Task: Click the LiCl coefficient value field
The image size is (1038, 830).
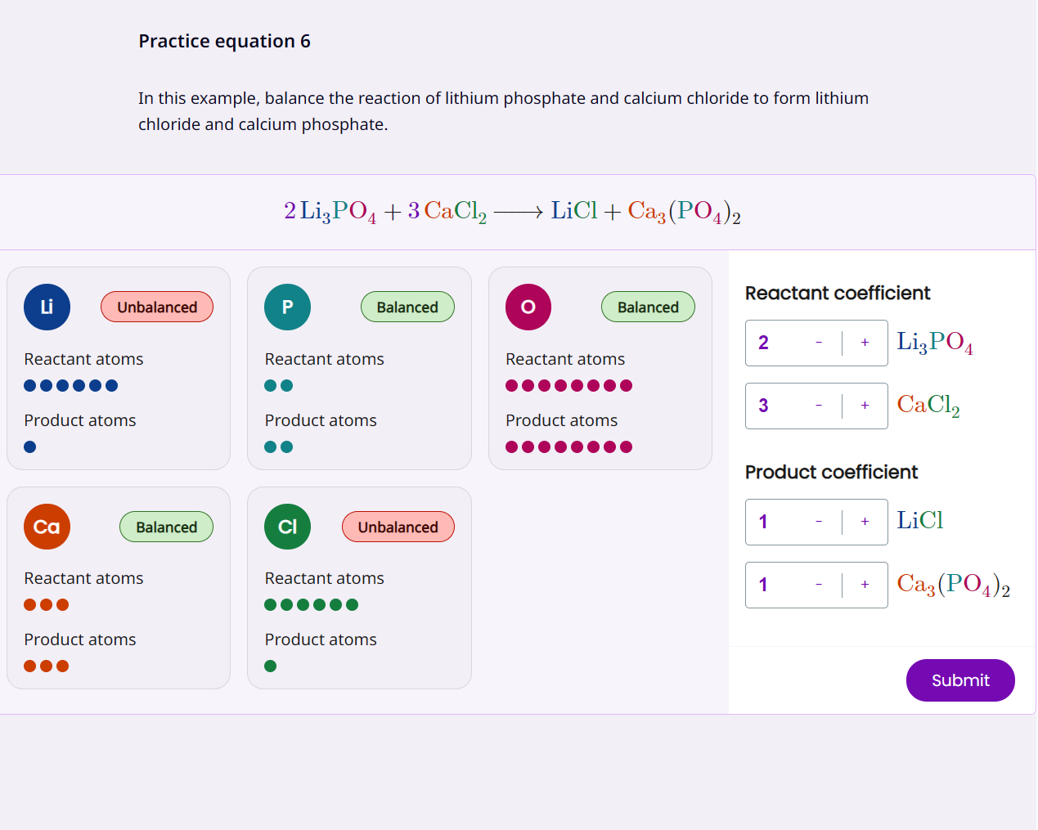Action: (x=771, y=522)
